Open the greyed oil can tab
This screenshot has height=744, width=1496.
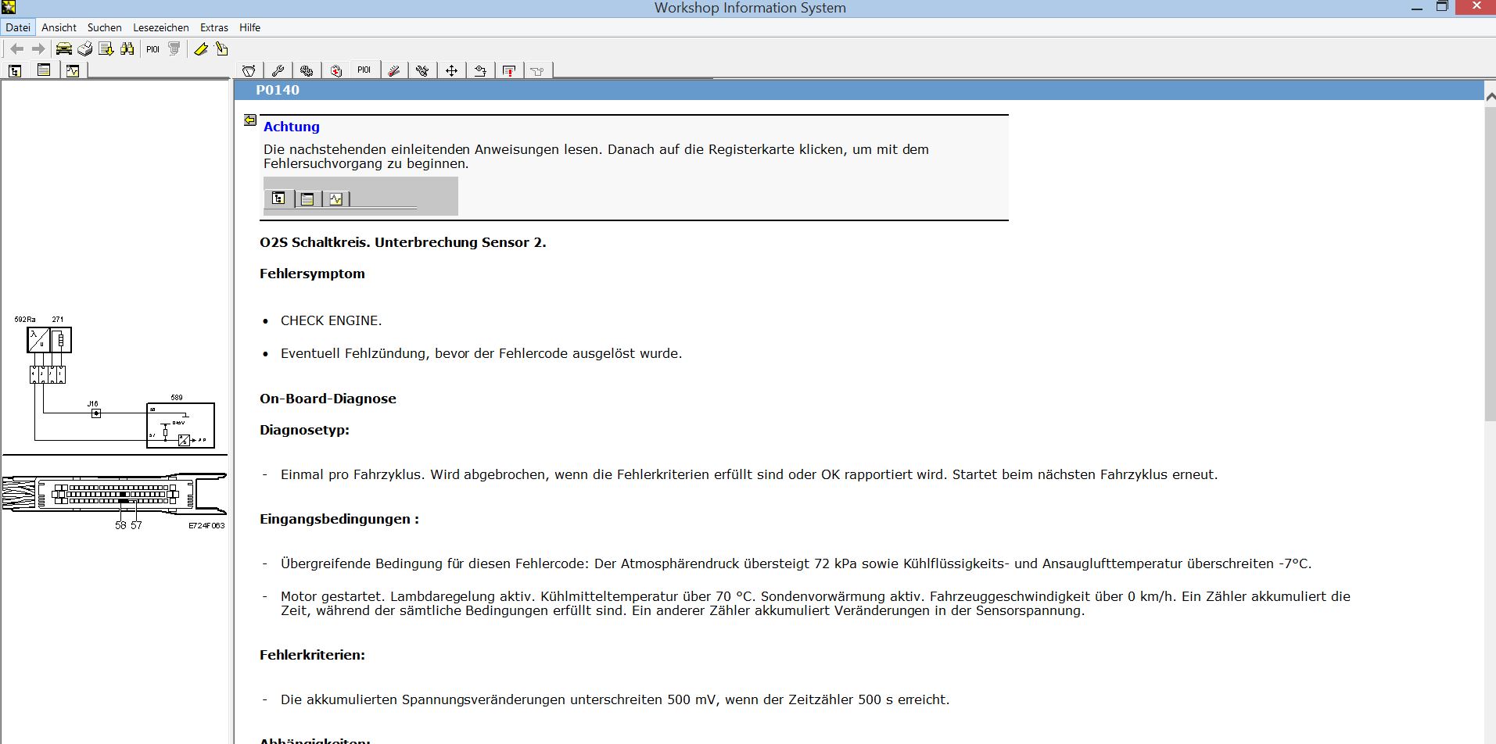537,70
